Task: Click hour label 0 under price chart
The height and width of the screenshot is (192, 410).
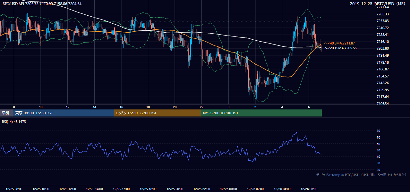Action: pos(228,107)
